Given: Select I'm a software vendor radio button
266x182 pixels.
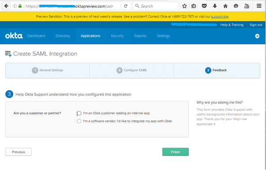Looking at the screenshot, I should [79, 121].
